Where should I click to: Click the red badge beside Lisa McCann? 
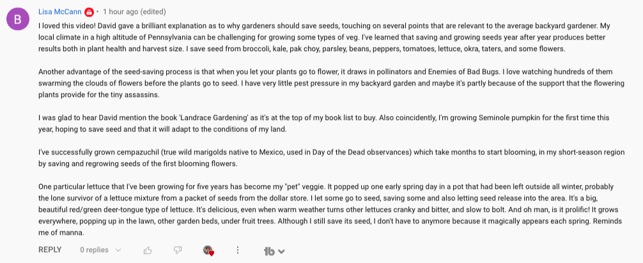(89, 12)
